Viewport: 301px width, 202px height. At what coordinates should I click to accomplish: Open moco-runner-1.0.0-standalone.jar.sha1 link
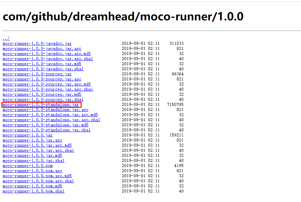tap(47, 130)
